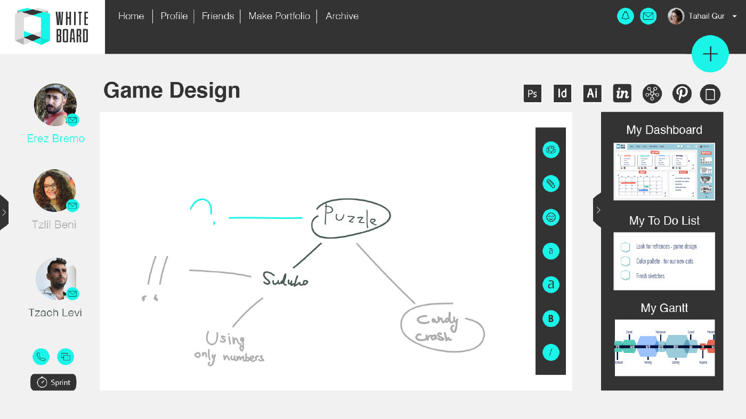The width and height of the screenshot is (746, 419).
Task: Expand the left side panel arrow
Action: click(4, 212)
